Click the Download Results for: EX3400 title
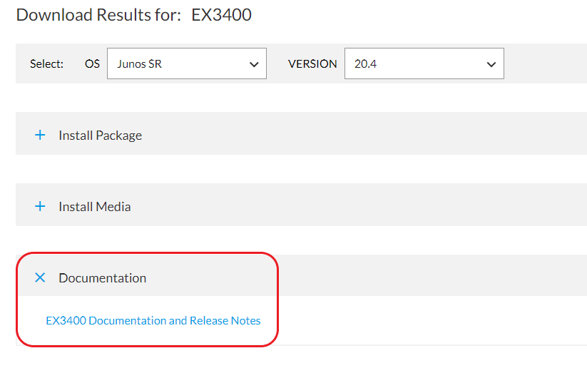This screenshot has height=368, width=587. pyautogui.click(x=133, y=15)
